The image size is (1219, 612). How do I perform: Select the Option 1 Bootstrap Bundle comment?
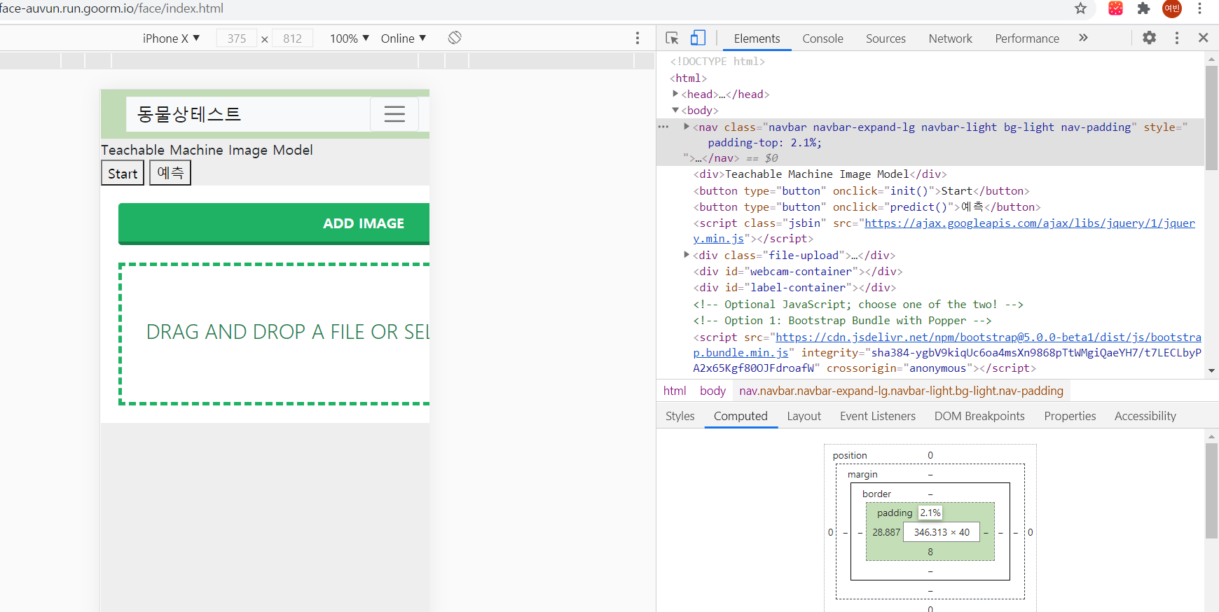point(842,321)
